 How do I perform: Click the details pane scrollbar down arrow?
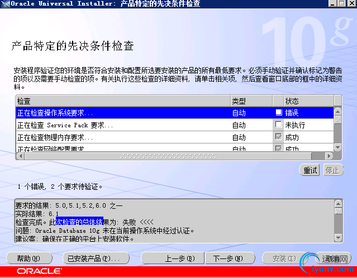pos(339,238)
